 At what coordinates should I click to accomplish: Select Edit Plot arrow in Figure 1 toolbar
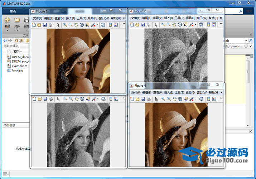click(x=58, y=25)
